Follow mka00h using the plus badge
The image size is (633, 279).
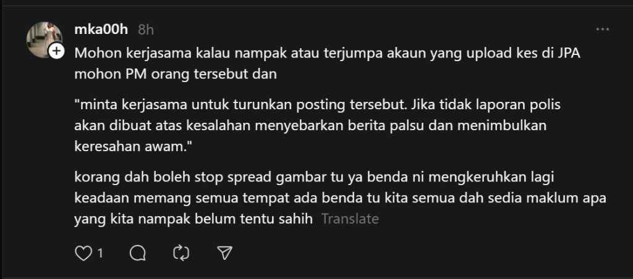tap(57, 51)
